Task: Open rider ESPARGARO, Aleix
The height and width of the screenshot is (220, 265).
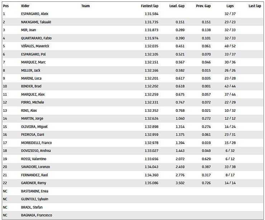Action: 35,14
